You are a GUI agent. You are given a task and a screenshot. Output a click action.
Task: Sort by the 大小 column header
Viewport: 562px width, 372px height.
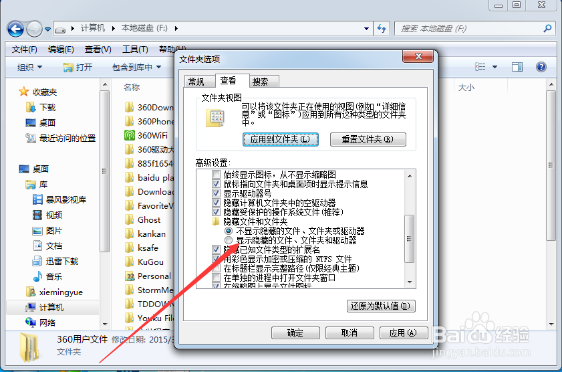(x=466, y=87)
